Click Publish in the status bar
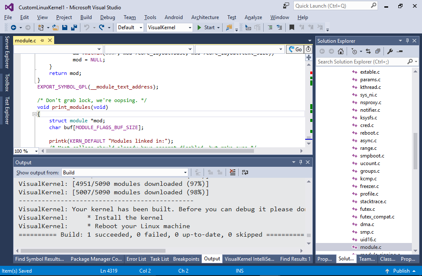 [401, 271]
